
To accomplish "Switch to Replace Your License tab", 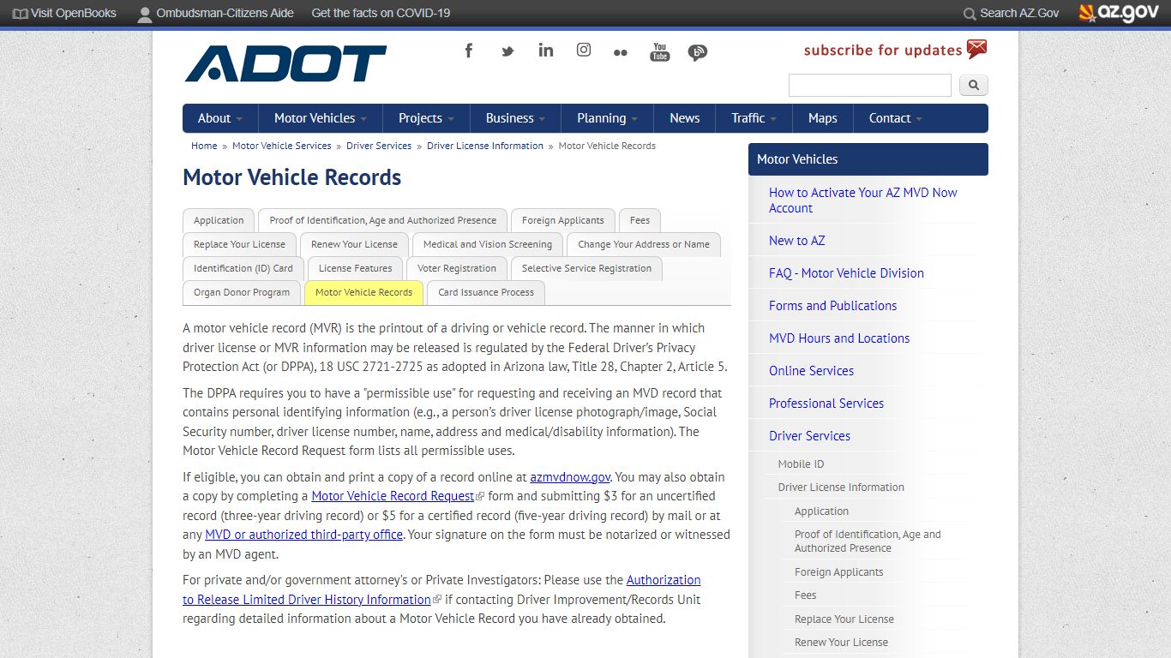I will 239,244.
